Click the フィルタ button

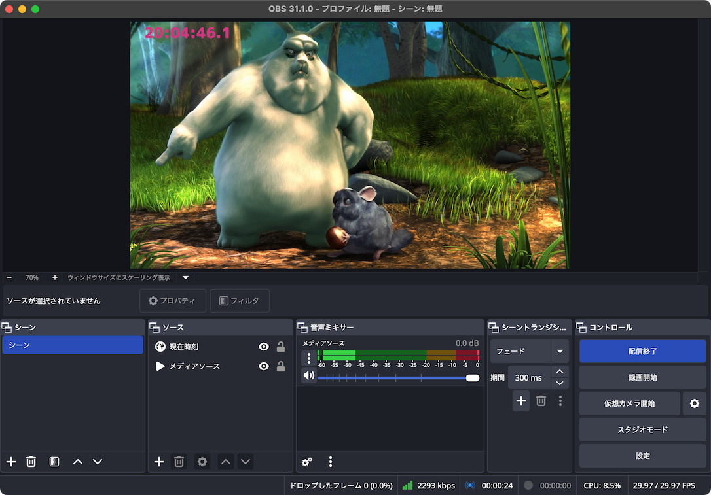[240, 301]
